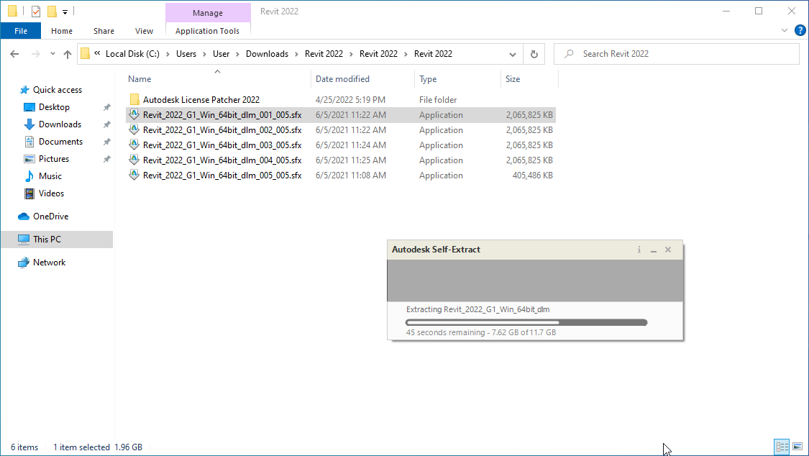The width and height of the screenshot is (809, 456).
Task: Open the View ribbon tab
Action: 144,31
